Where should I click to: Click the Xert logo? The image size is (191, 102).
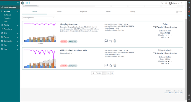(x=25, y=3)
